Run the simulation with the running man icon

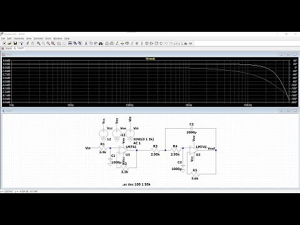(27, 43)
